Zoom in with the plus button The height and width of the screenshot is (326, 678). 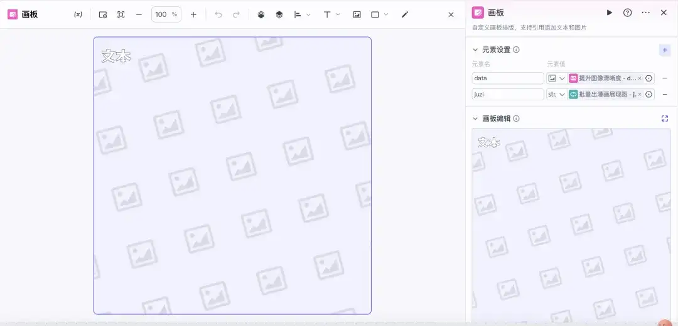pyautogui.click(x=193, y=14)
